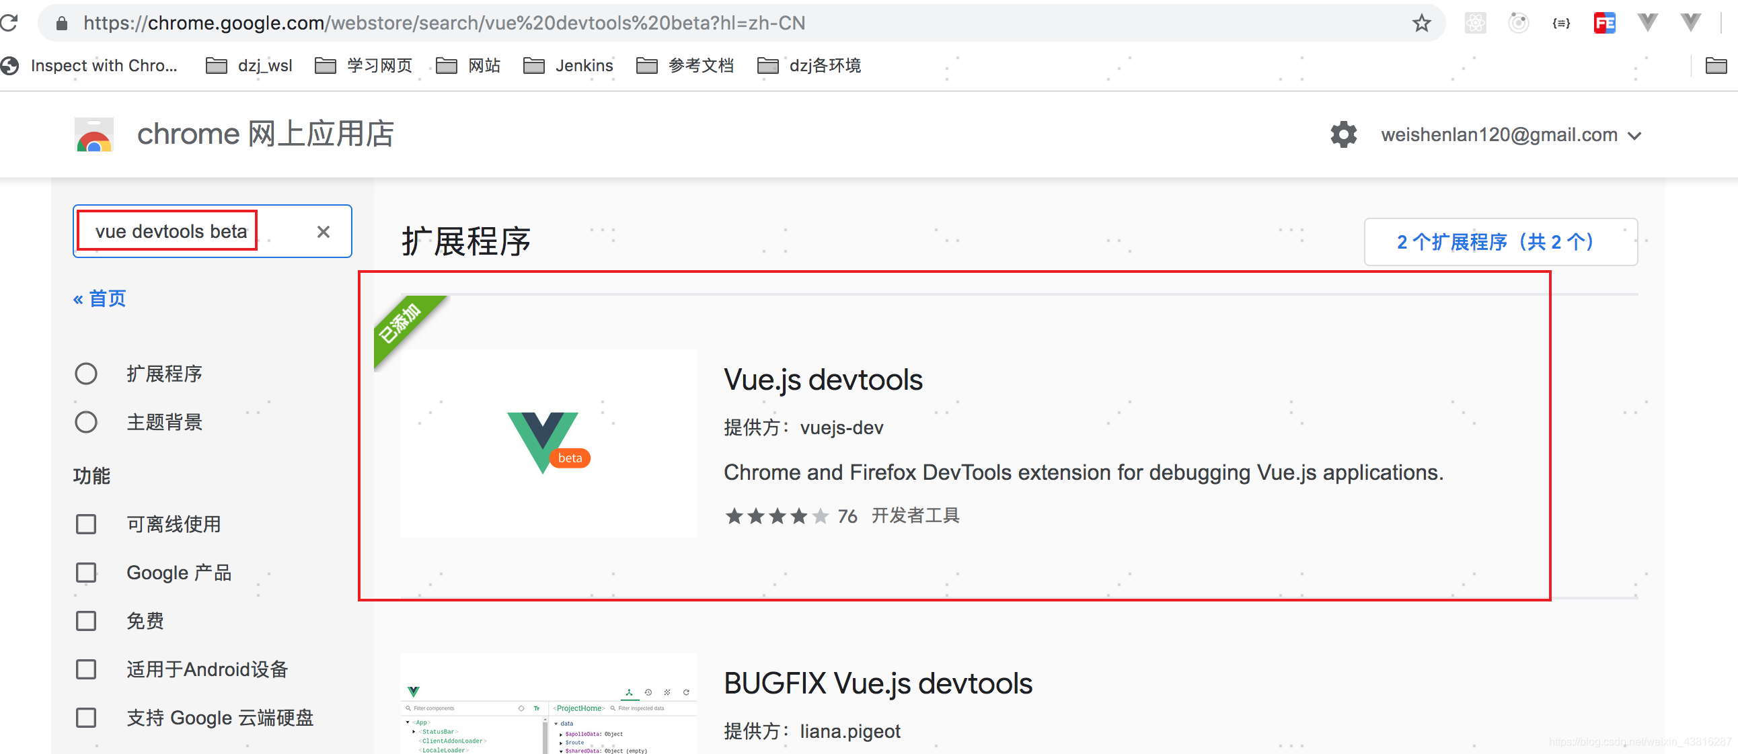Clear the search box with the X icon
Screen dimensions: 1738x754
click(x=323, y=232)
